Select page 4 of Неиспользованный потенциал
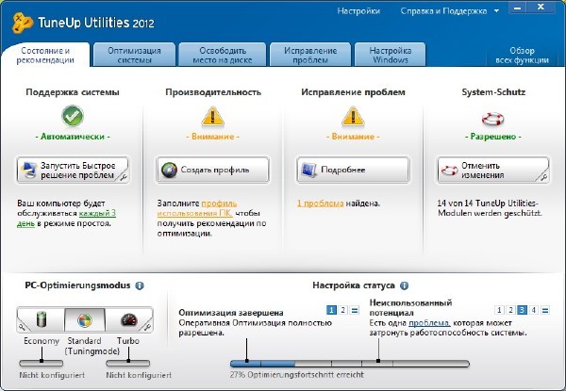Image resolution: width=566 pixels, height=391 pixels. [534, 310]
